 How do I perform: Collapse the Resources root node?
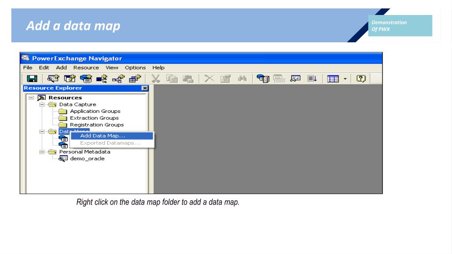click(31, 97)
